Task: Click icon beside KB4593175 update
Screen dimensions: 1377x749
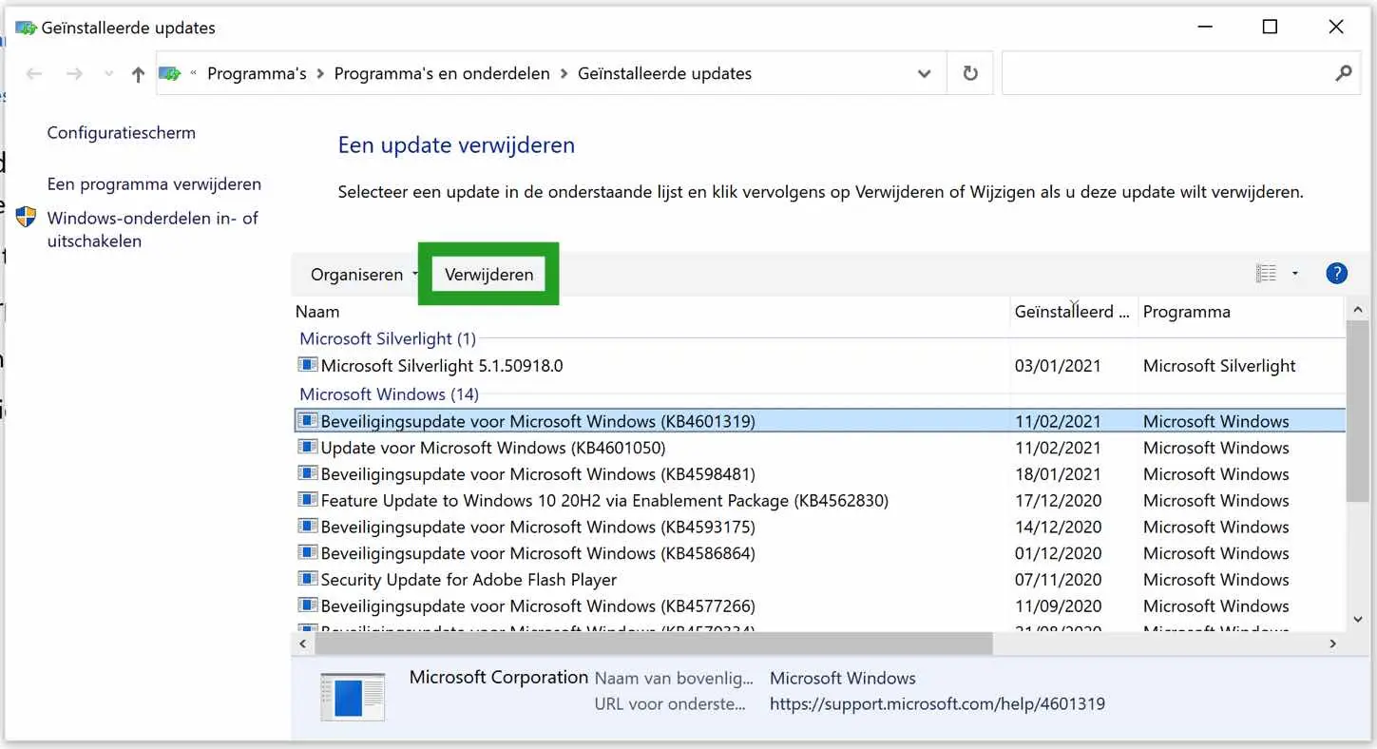Action: click(x=307, y=527)
